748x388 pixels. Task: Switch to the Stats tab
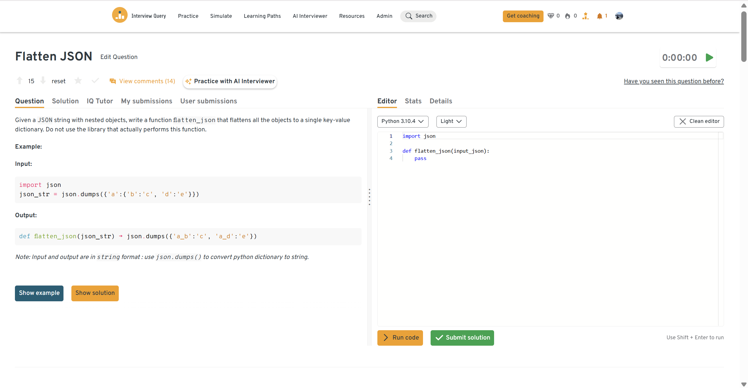(x=413, y=101)
